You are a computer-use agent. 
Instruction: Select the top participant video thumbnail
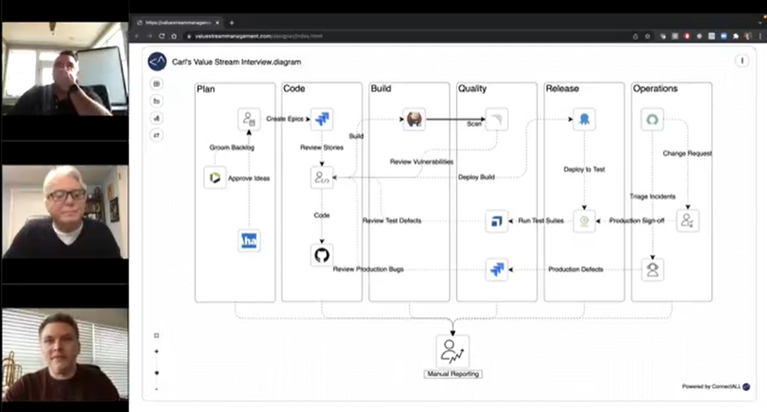[64, 69]
